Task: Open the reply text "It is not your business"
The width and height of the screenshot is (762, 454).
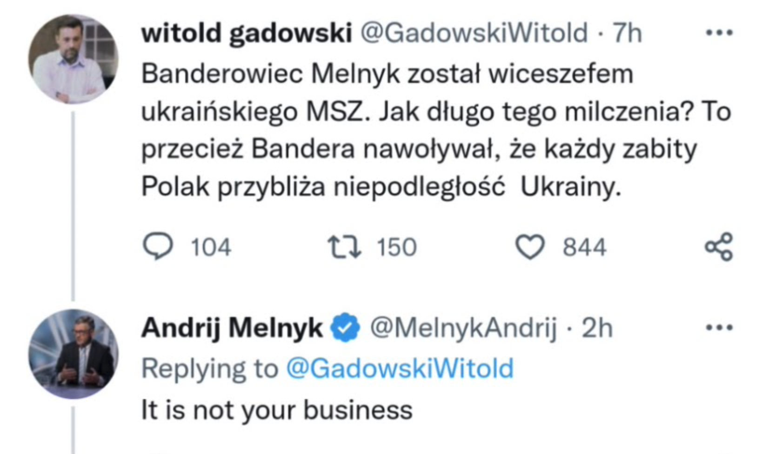Action: [x=277, y=410]
